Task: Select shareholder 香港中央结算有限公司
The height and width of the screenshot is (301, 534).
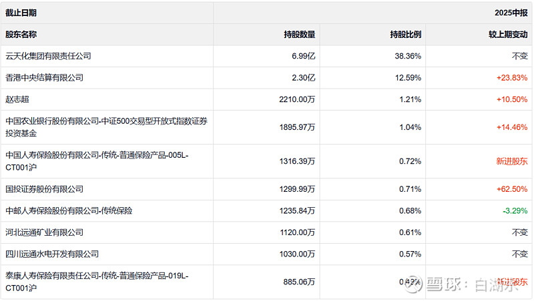Action: tap(44, 78)
